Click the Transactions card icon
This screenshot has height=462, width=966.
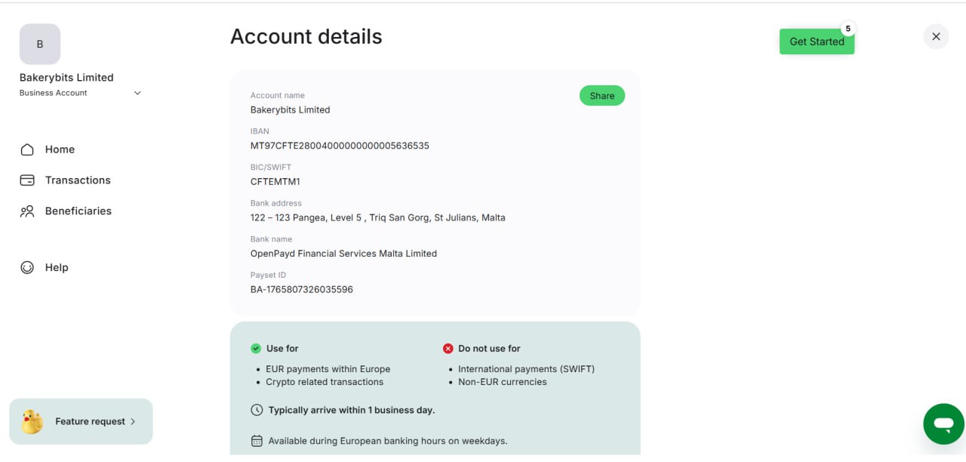tap(27, 180)
